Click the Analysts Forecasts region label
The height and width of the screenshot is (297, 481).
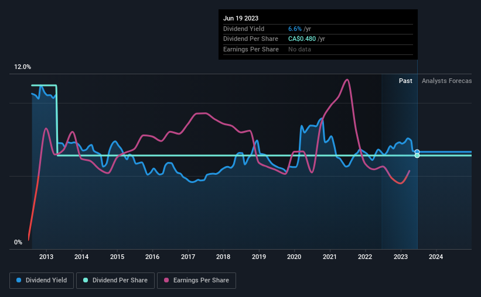(x=446, y=81)
